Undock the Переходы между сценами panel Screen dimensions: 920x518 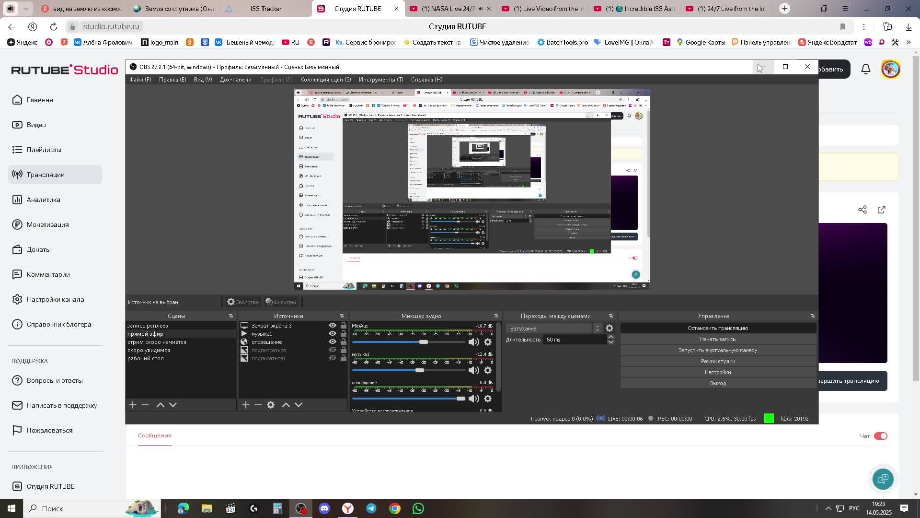point(611,316)
